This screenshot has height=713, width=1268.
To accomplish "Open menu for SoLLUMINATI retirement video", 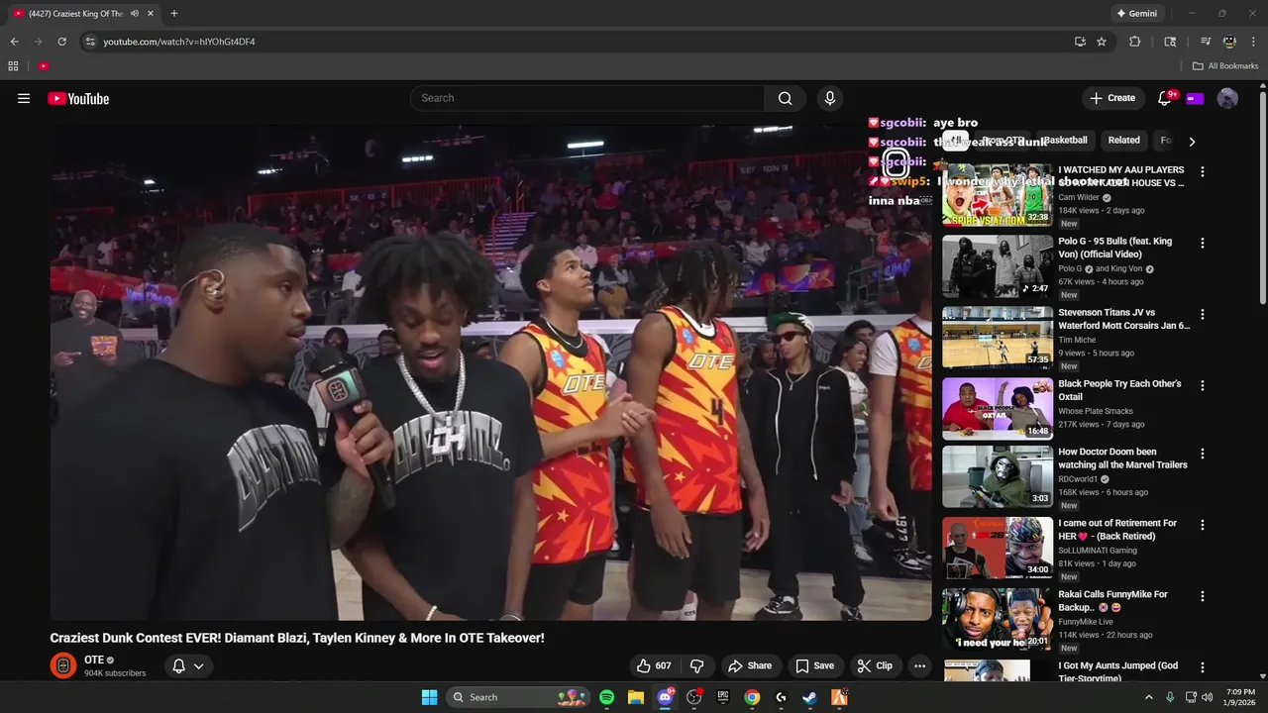I will [x=1203, y=525].
